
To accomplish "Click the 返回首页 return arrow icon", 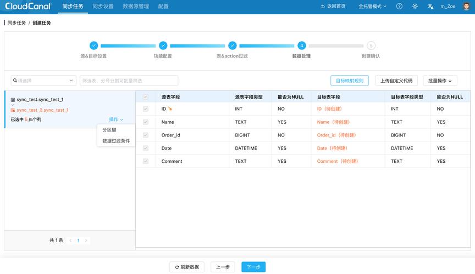I will 323,7.
